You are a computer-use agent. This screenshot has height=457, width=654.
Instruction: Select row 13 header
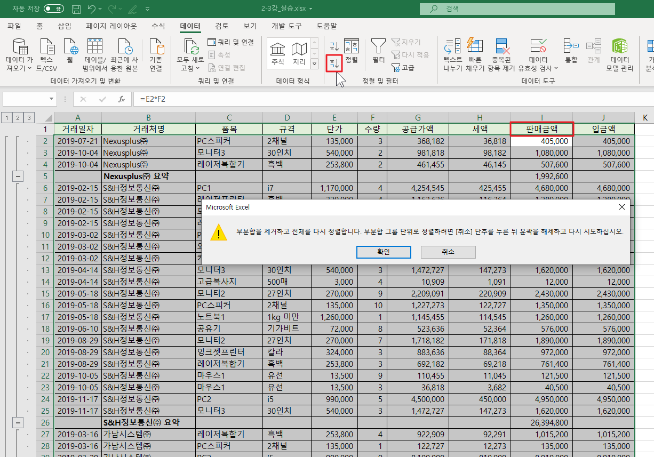tap(45, 270)
